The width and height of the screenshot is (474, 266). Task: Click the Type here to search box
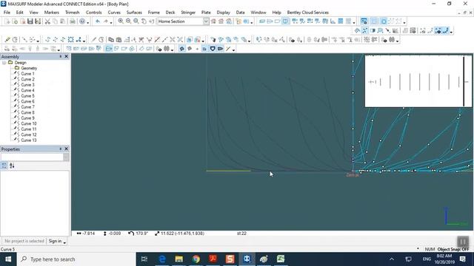tap(76, 259)
